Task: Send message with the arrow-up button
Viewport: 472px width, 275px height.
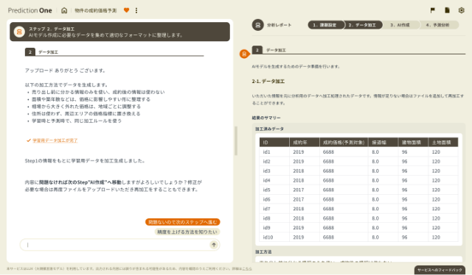Action: pos(213,245)
